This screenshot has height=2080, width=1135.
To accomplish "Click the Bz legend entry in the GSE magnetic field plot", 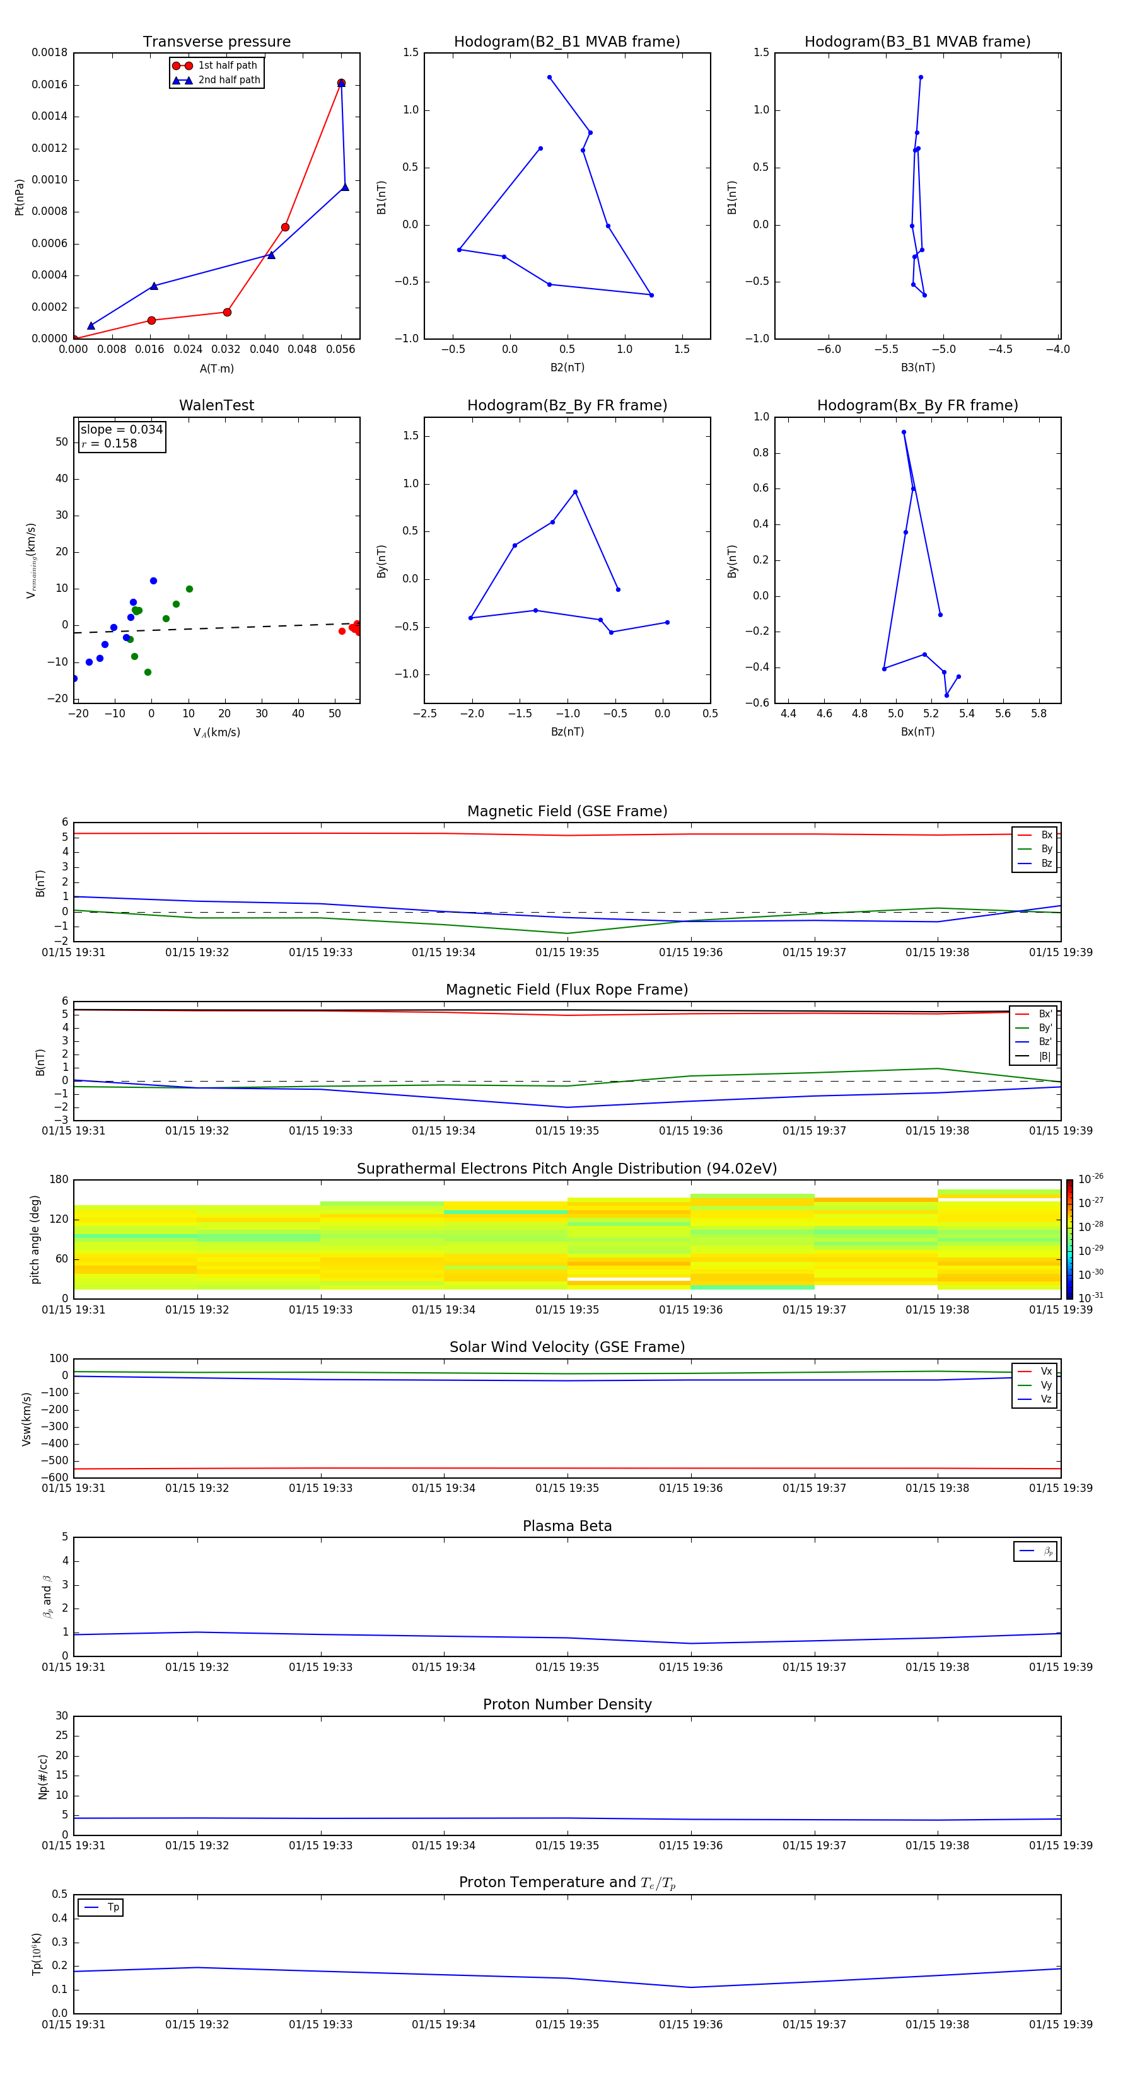I will click(1035, 864).
